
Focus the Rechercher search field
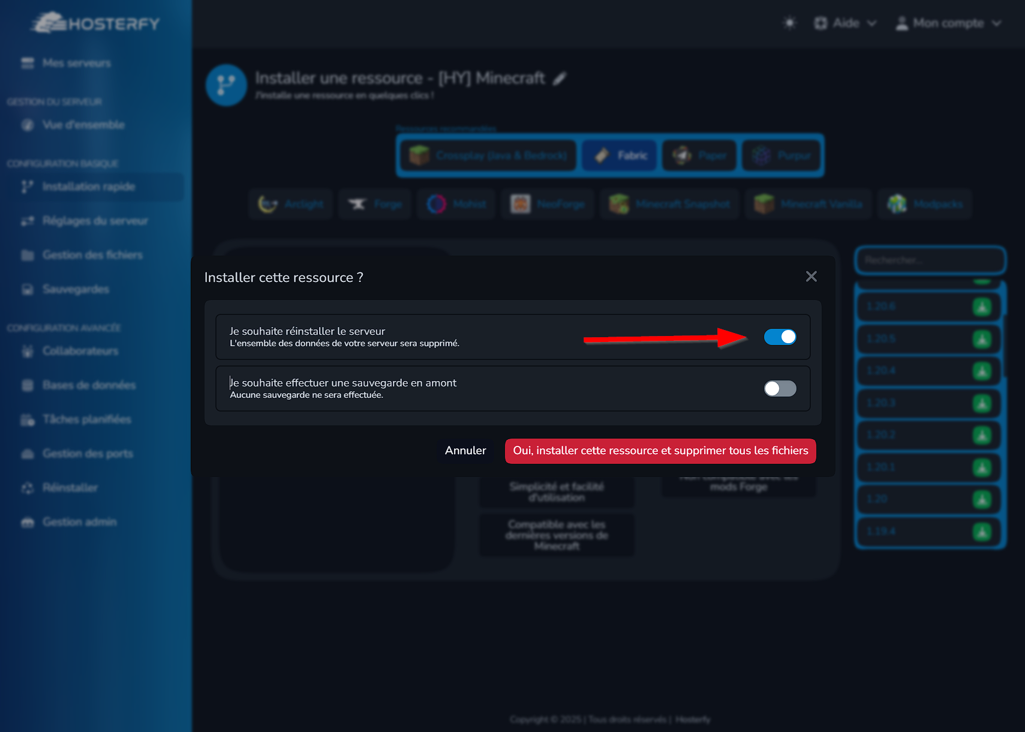coord(930,260)
